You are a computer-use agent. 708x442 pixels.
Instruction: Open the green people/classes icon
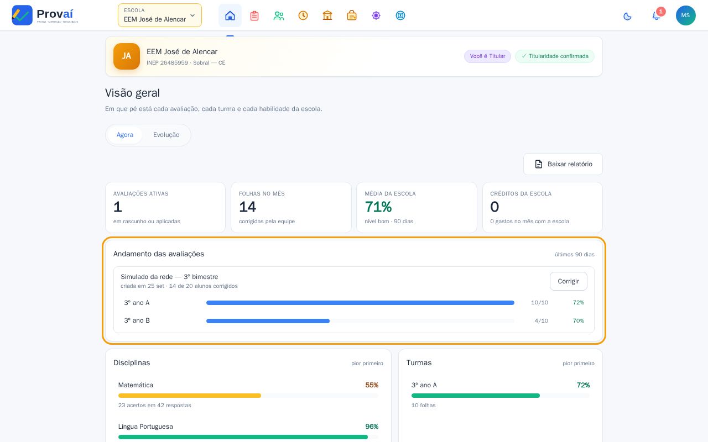pyautogui.click(x=279, y=15)
